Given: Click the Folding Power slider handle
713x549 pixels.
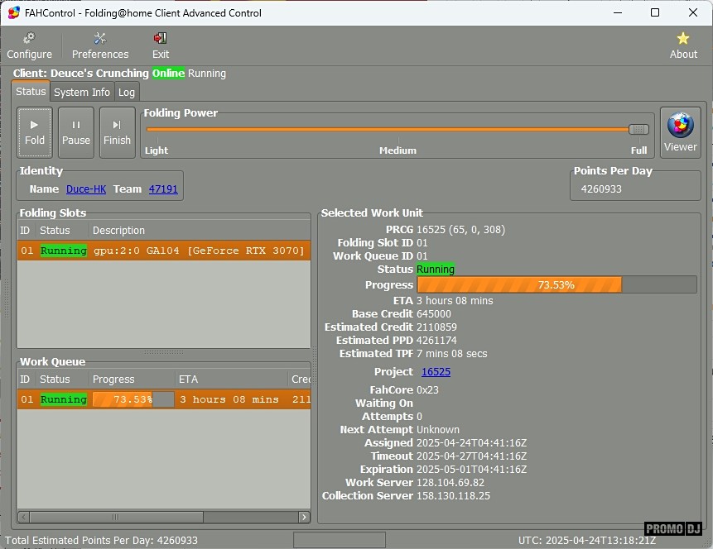Looking at the screenshot, I should tap(638, 129).
